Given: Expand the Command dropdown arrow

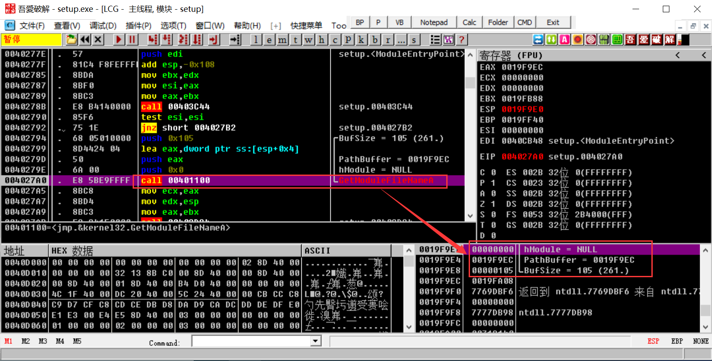Looking at the screenshot, I should (316, 341).
